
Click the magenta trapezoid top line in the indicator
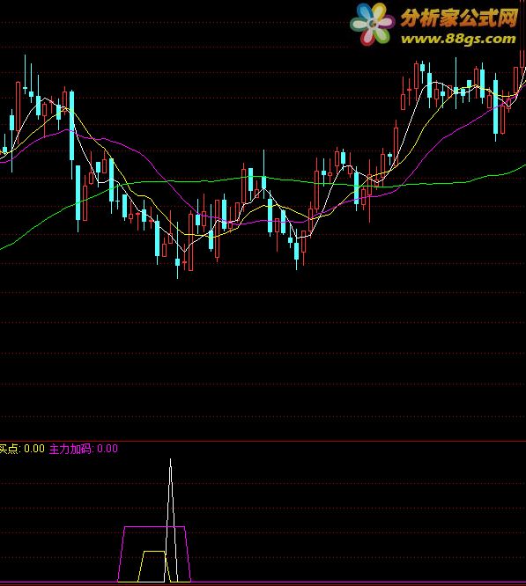(x=154, y=526)
